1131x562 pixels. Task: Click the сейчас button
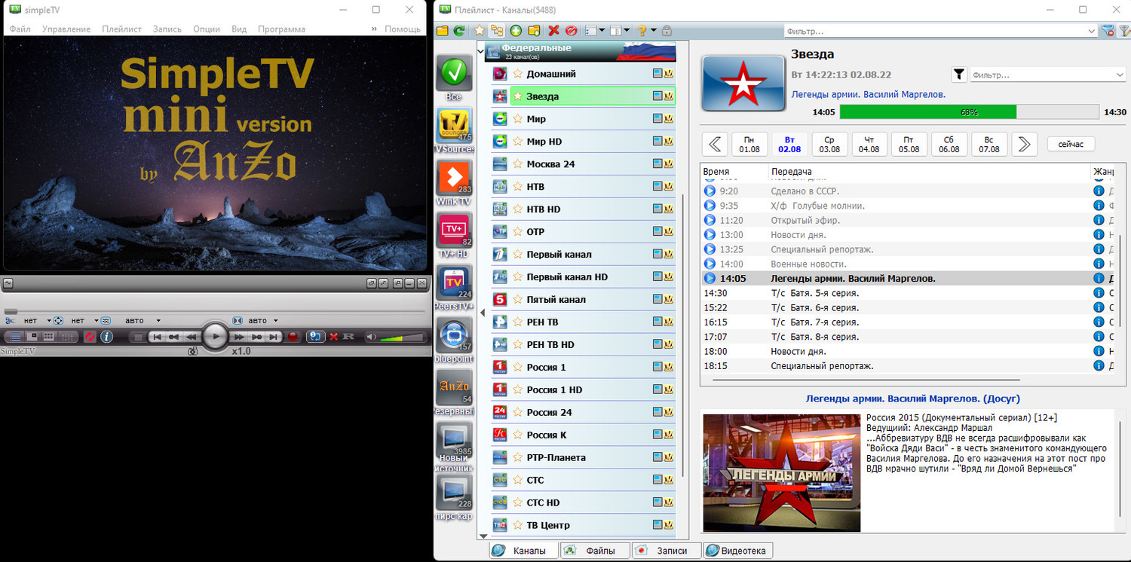pos(1071,144)
